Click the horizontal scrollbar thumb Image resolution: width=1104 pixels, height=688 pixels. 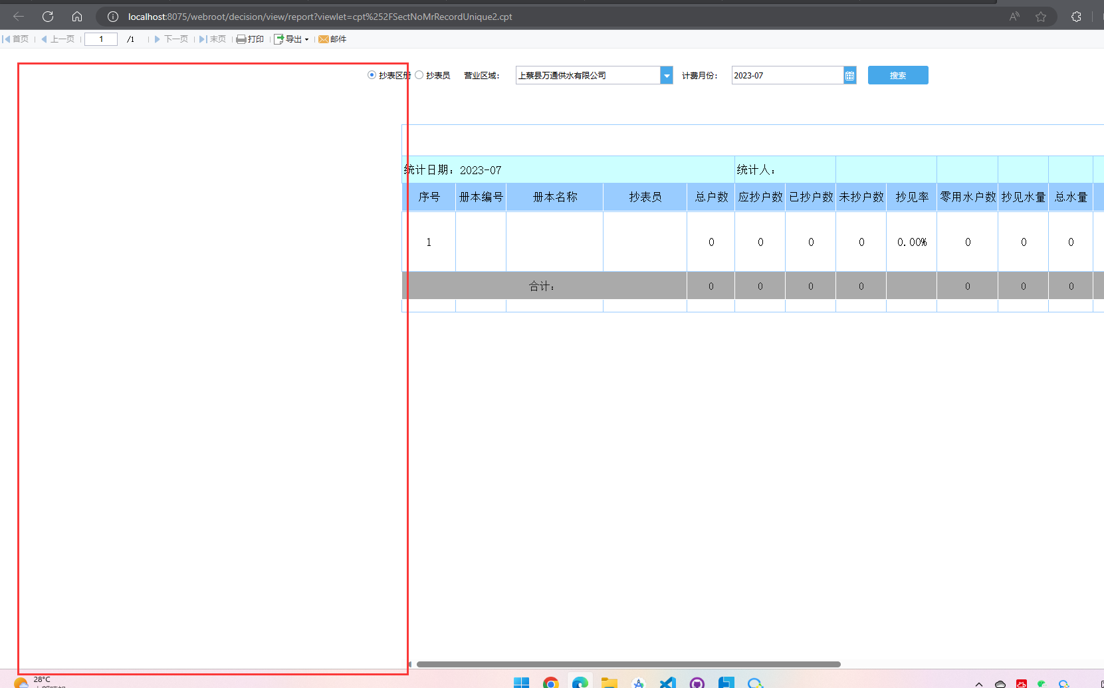628,664
